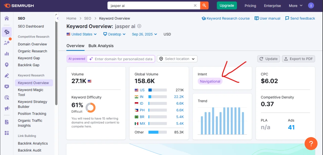Click the PH country code link

pyautogui.click(x=142, y=110)
